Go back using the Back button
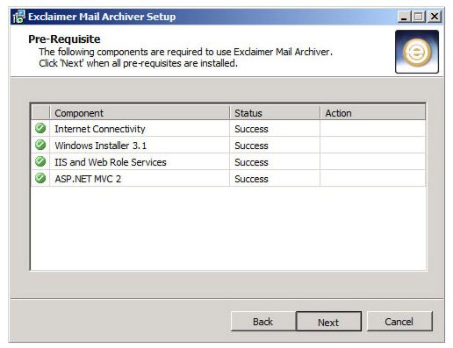Viewport: 453px width, 348px height. pos(262,322)
